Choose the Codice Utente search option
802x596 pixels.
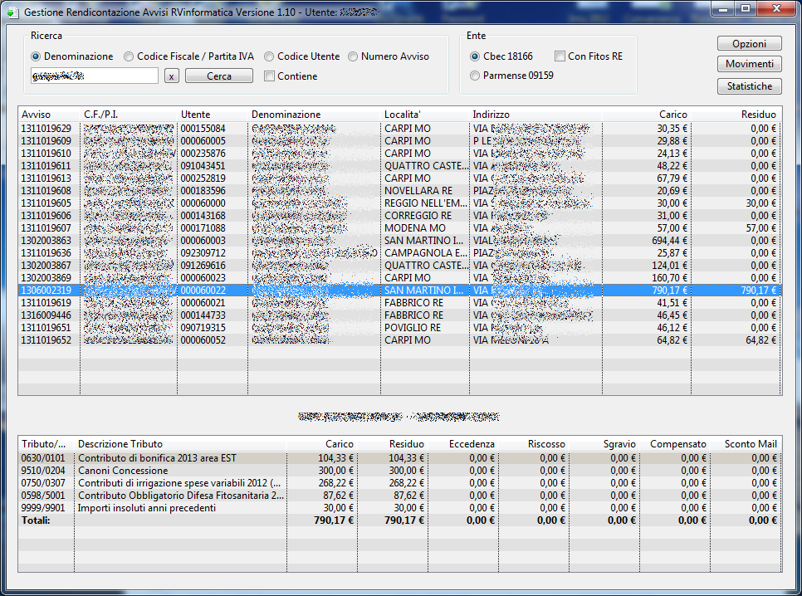pyautogui.click(x=301, y=56)
